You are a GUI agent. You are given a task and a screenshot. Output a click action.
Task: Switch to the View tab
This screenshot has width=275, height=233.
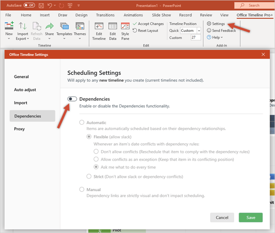tap(224, 15)
